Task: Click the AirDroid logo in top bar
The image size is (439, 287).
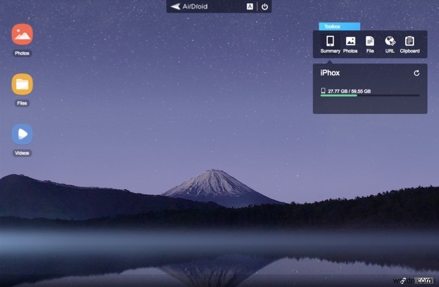Action: tap(189, 6)
